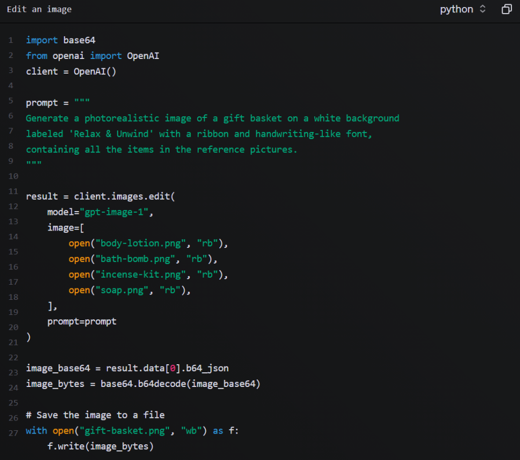Click 'client = OpenAI()' line

[x=71, y=71]
